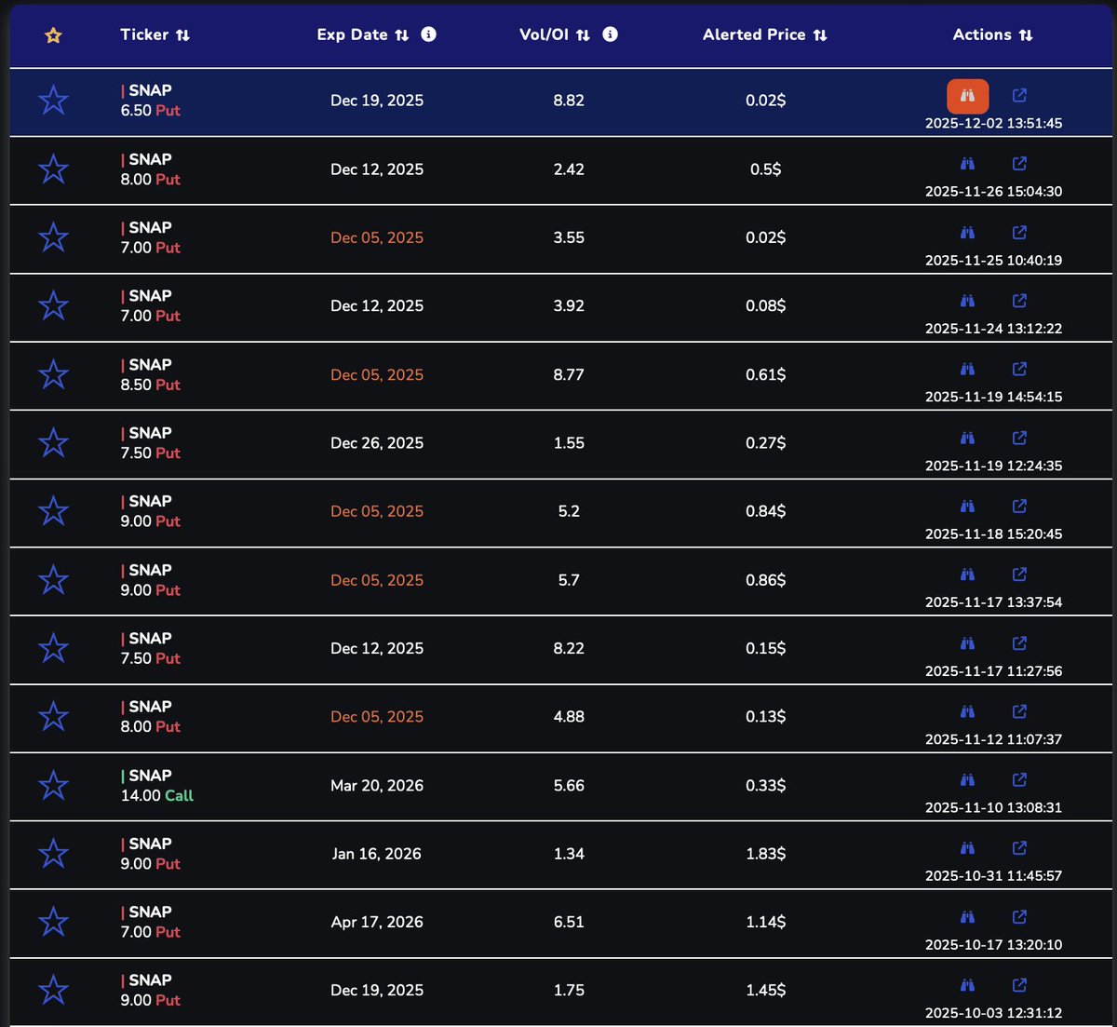Click binoculars icon in 2025-10-31 11:45:57 row
1117x1027 pixels.
(967, 848)
